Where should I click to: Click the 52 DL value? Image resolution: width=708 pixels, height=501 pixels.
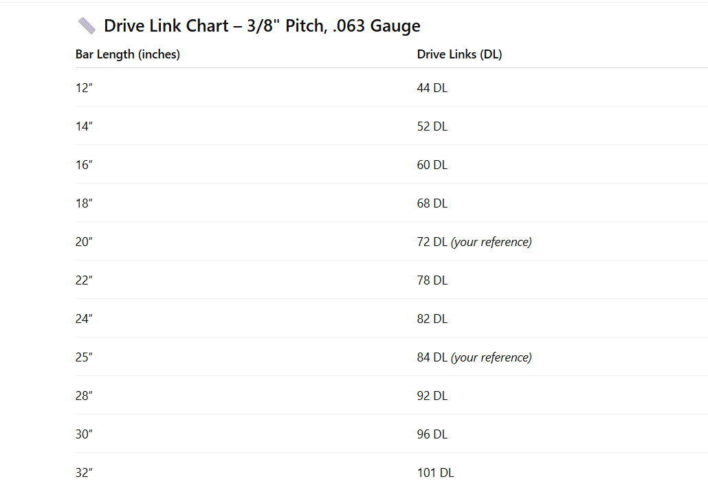432,126
